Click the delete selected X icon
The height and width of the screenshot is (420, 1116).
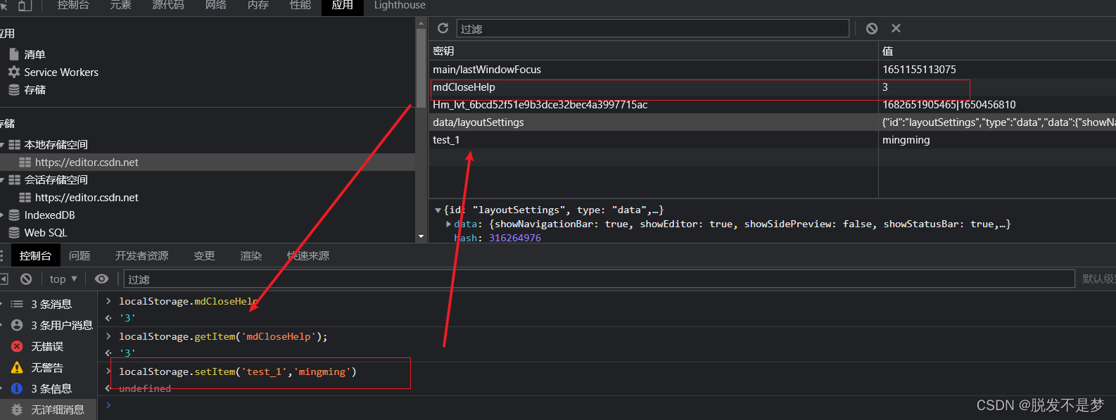click(896, 28)
